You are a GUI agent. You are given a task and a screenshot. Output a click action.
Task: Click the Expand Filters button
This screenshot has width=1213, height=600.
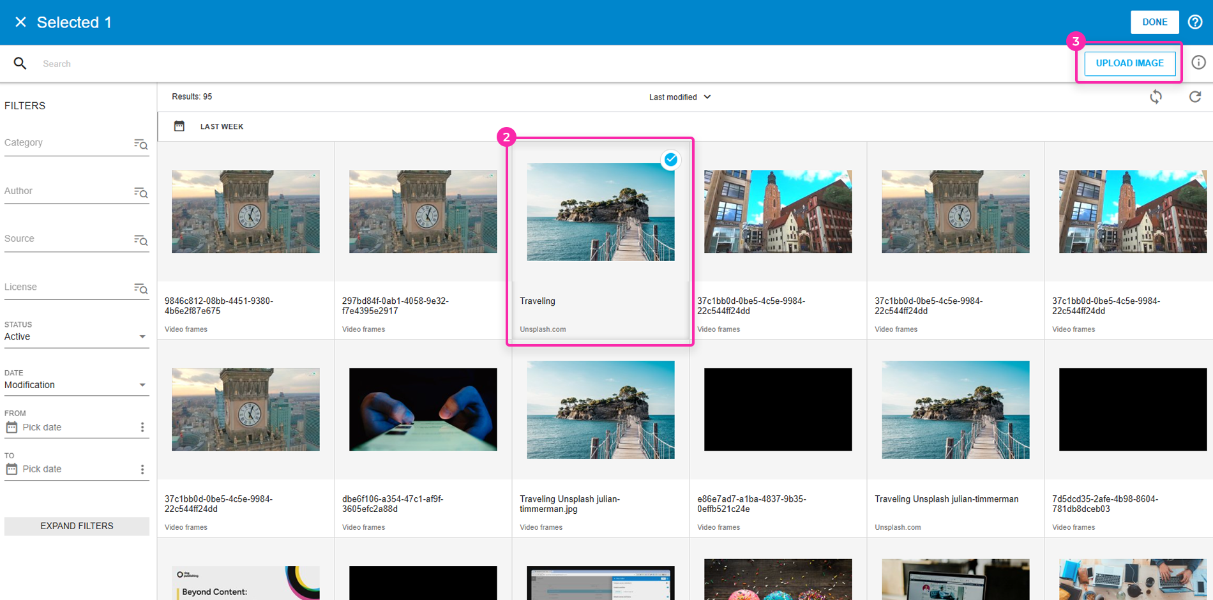click(x=77, y=526)
